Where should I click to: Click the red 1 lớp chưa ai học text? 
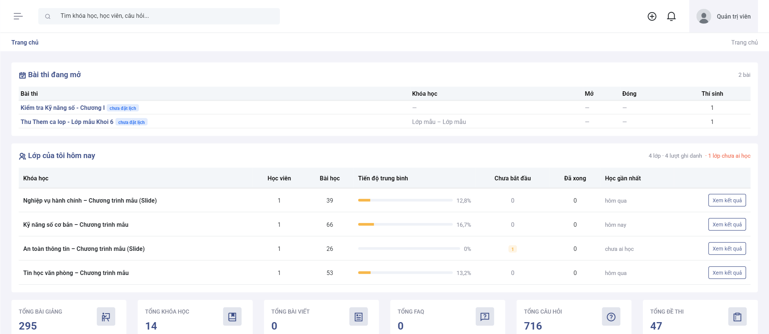point(729,156)
